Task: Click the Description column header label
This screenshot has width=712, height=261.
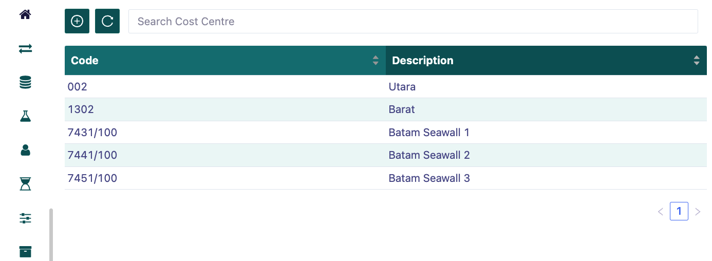Action: [x=423, y=61]
